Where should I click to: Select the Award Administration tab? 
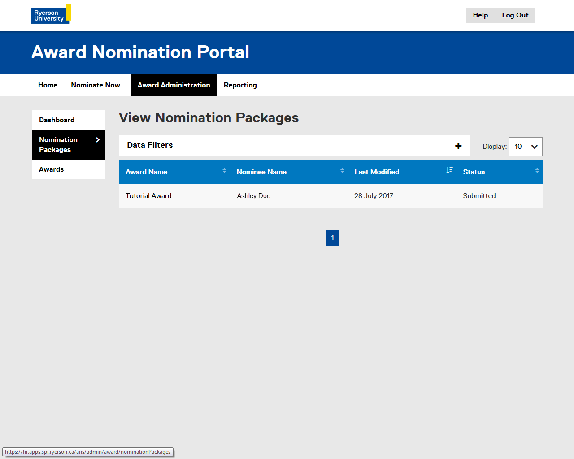[x=174, y=85]
